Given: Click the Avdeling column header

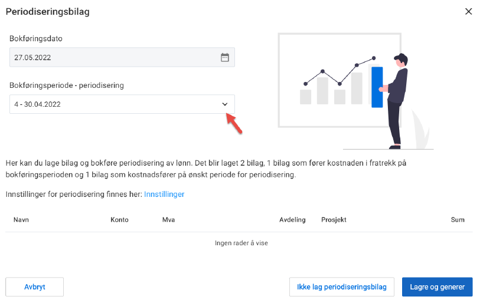Looking at the screenshot, I should click(x=292, y=220).
